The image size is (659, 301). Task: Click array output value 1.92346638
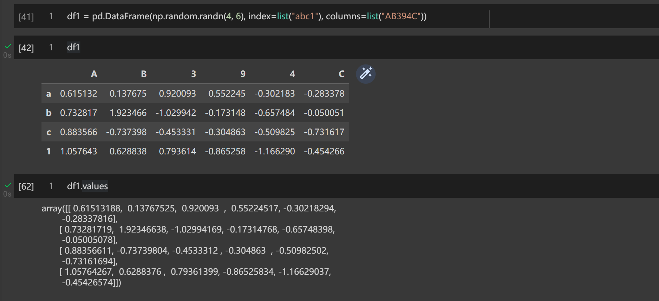143,230
